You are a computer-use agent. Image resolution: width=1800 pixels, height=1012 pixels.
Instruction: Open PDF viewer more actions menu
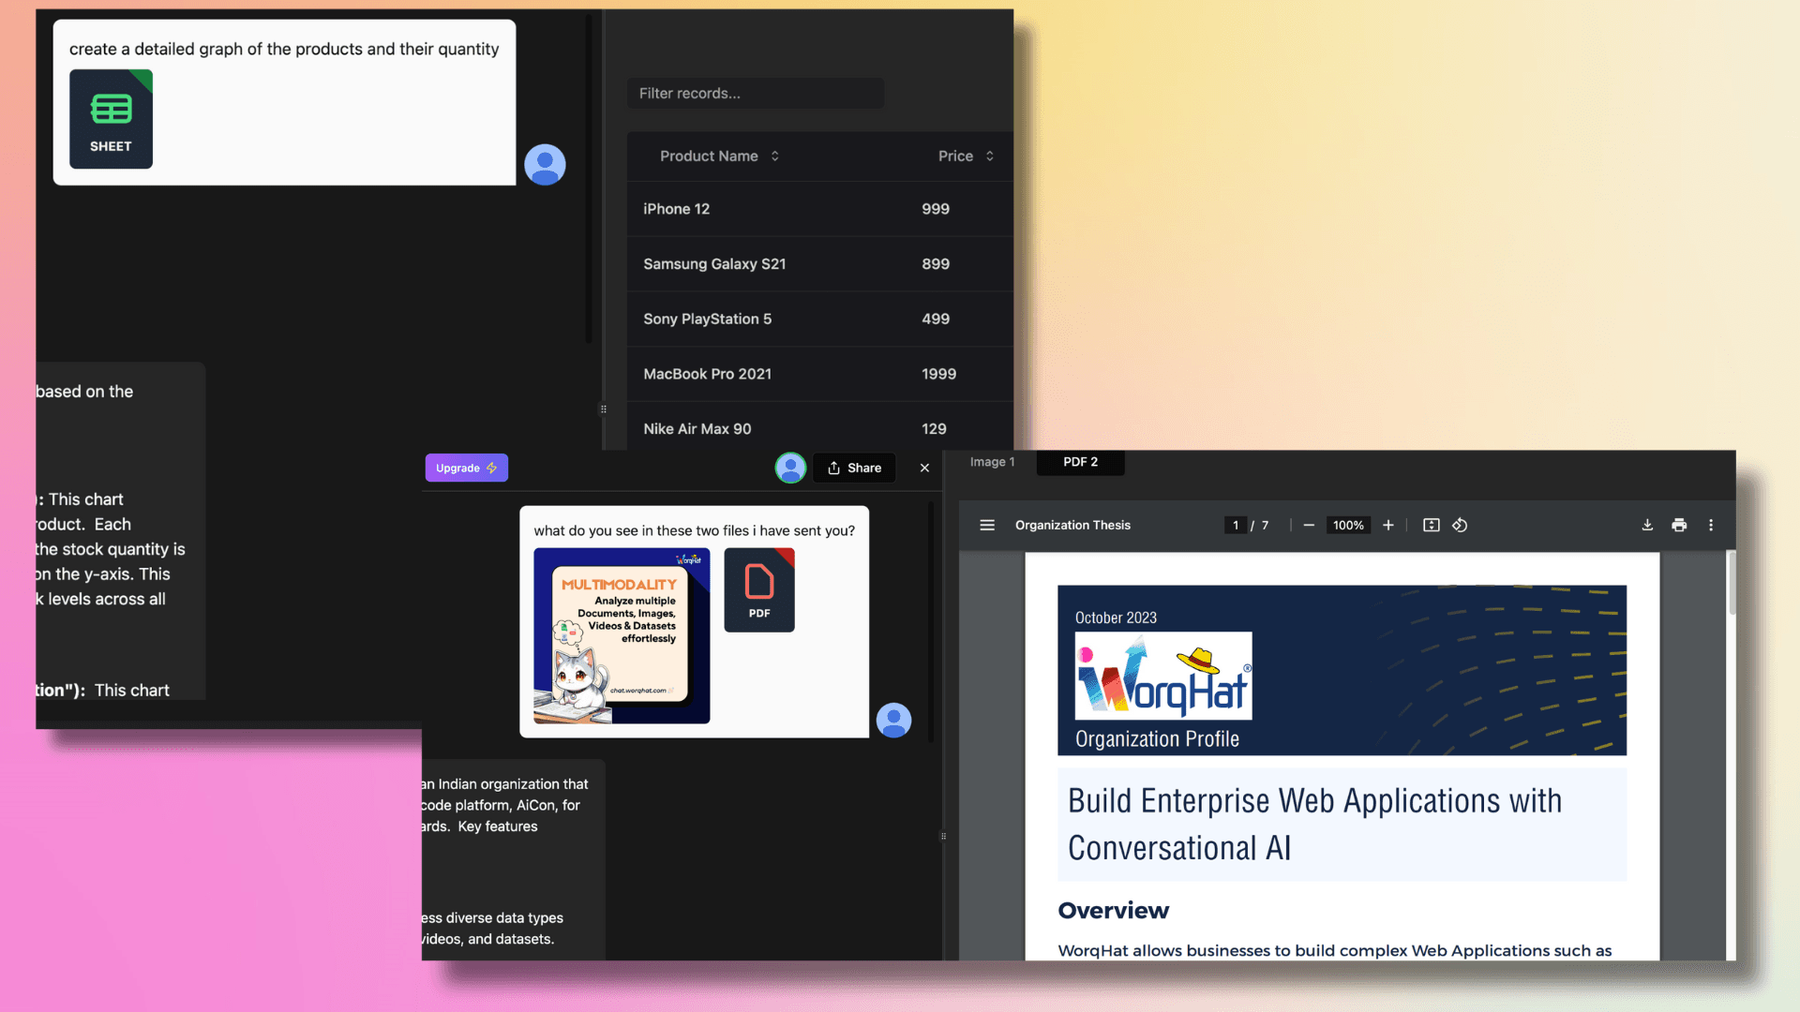(x=1711, y=526)
